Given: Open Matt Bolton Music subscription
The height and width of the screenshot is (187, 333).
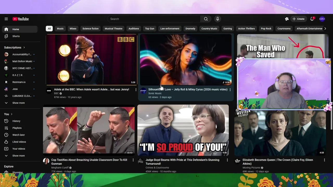Looking at the screenshot, I should [20, 62].
